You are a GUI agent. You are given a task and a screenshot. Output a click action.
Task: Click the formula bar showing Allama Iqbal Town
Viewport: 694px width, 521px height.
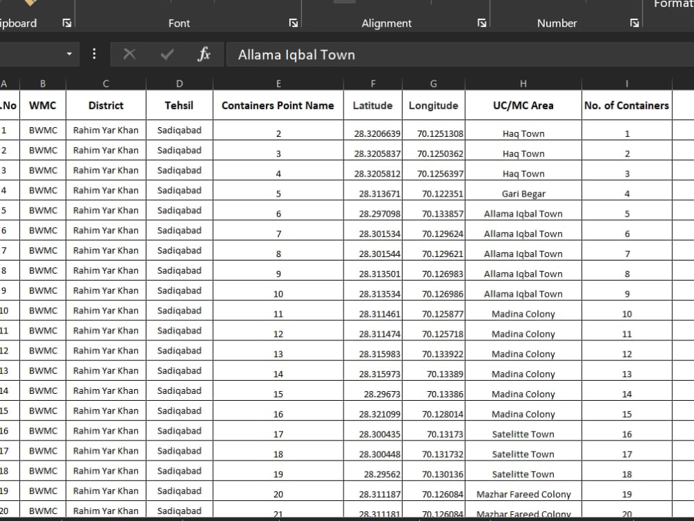460,54
